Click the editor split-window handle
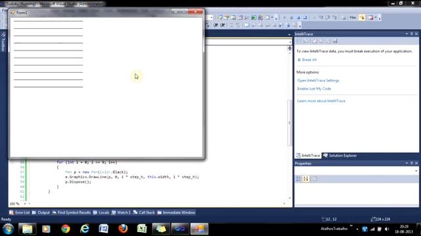 pyautogui.click(x=289, y=48)
